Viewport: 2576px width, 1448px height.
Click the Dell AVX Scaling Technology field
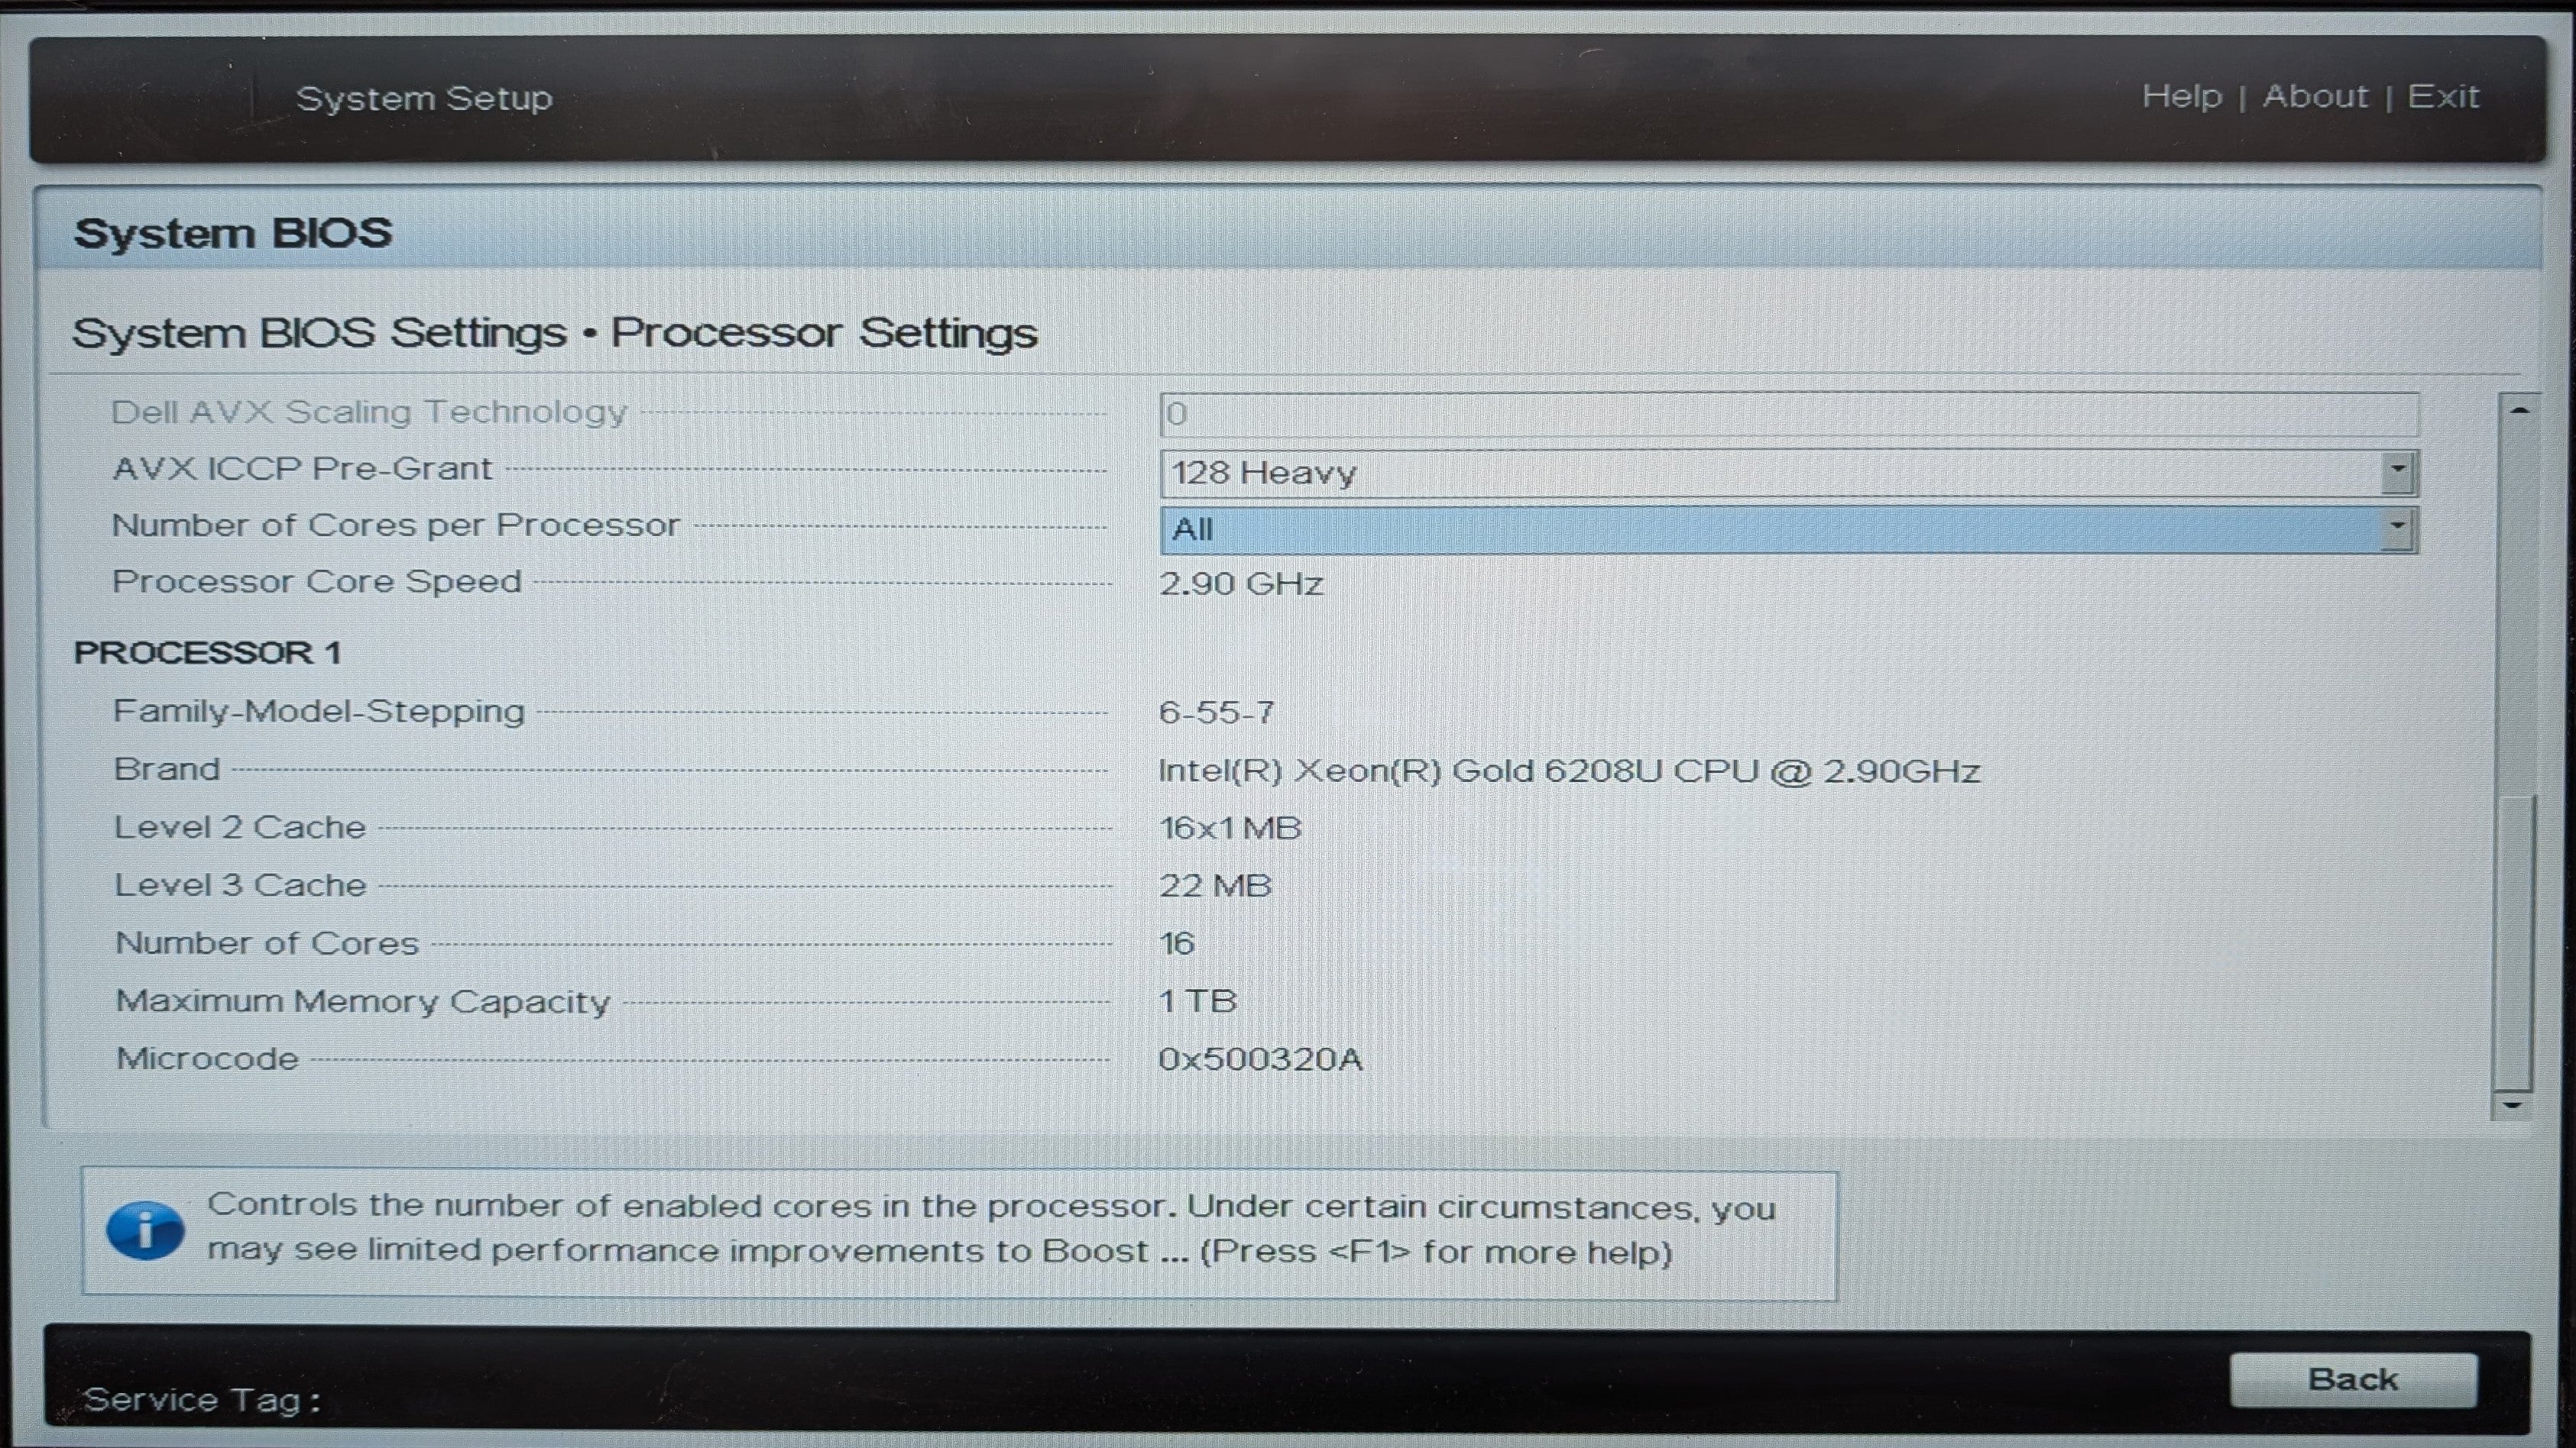pos(1788,414)
